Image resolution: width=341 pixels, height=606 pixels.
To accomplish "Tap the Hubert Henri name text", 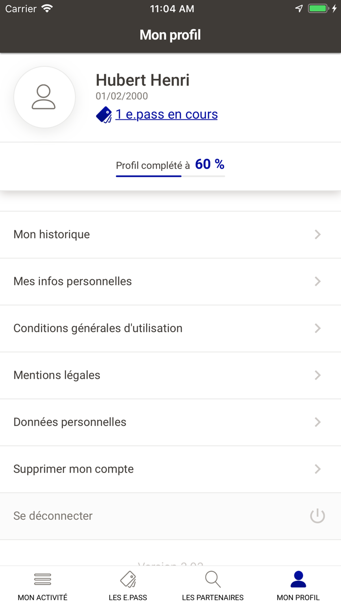I will click(x=142, y=80).
